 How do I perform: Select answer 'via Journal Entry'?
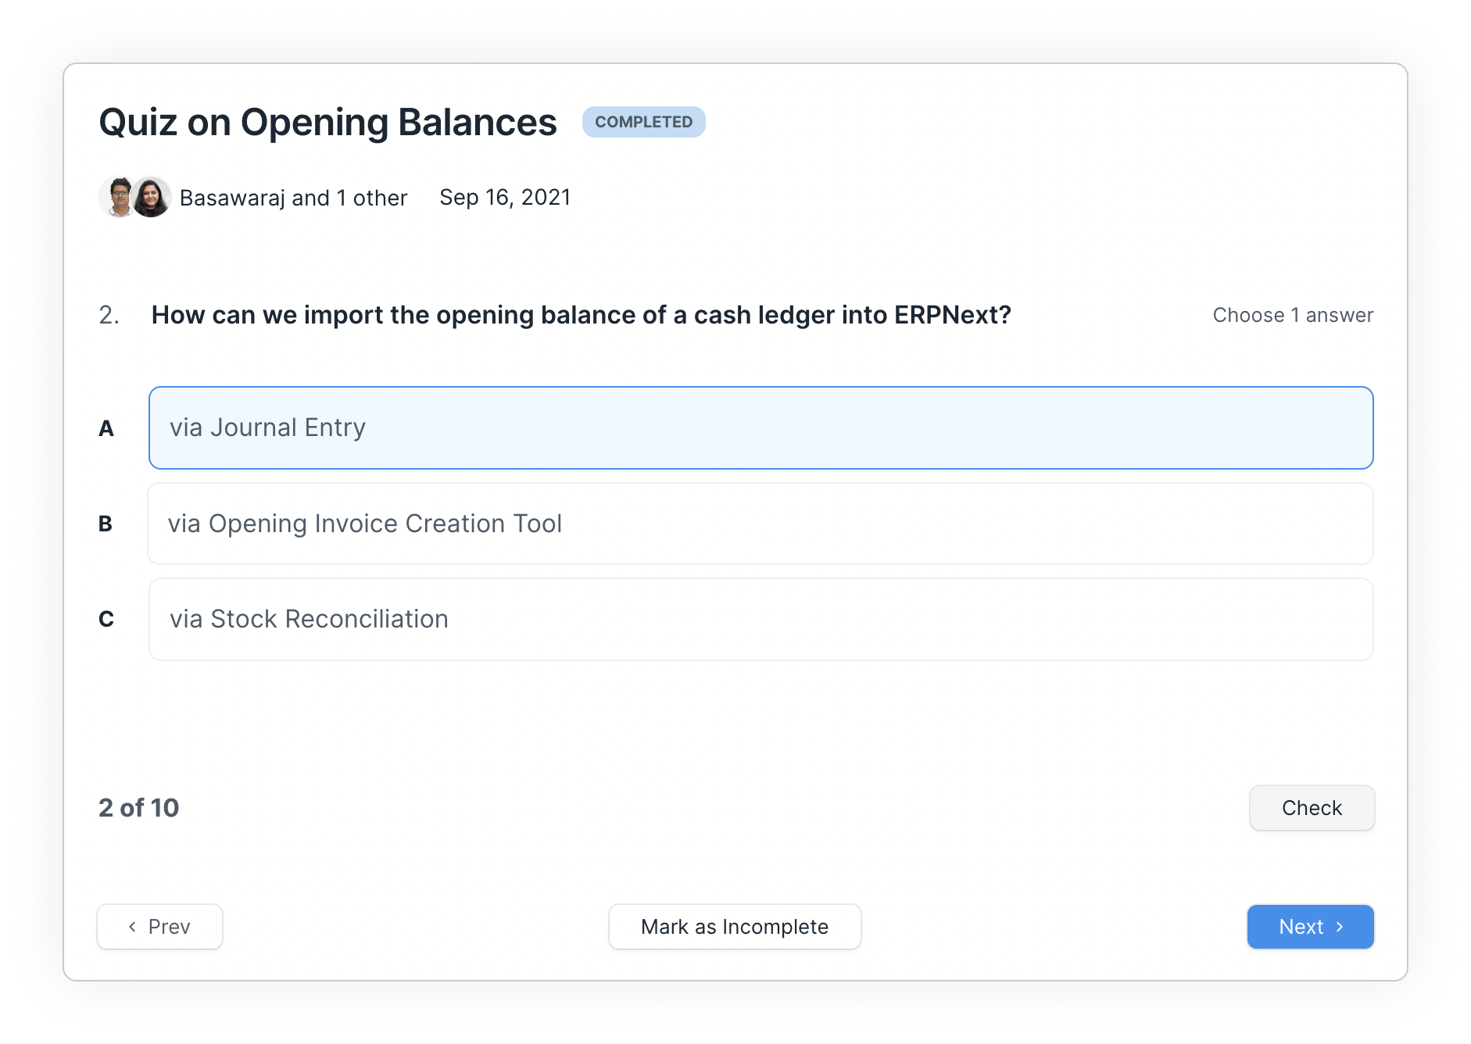tap(761, 428)
